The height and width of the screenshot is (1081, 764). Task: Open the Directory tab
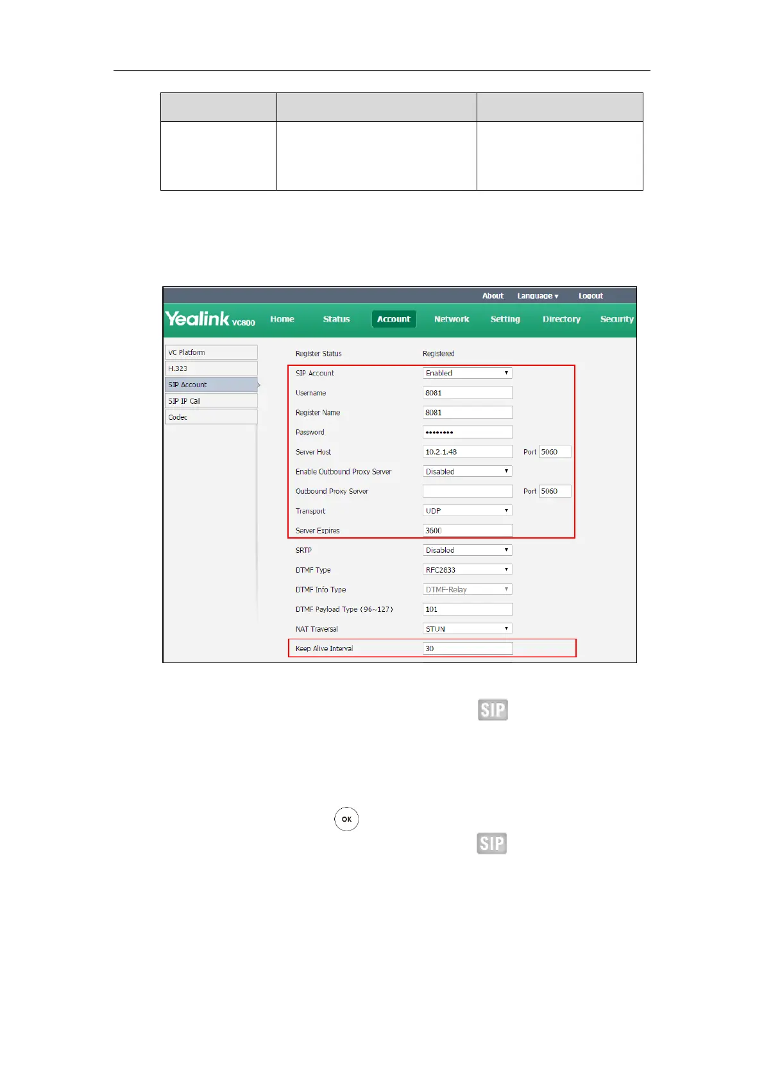[561, 319]
